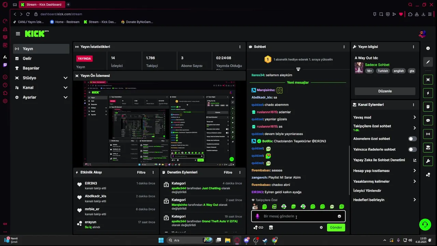Image resolution: width=437 pixels, height=246 pixels.
Task: Open Yayın İstatistikleri panel three-dot menu
Action: click(x=240, y=47)
